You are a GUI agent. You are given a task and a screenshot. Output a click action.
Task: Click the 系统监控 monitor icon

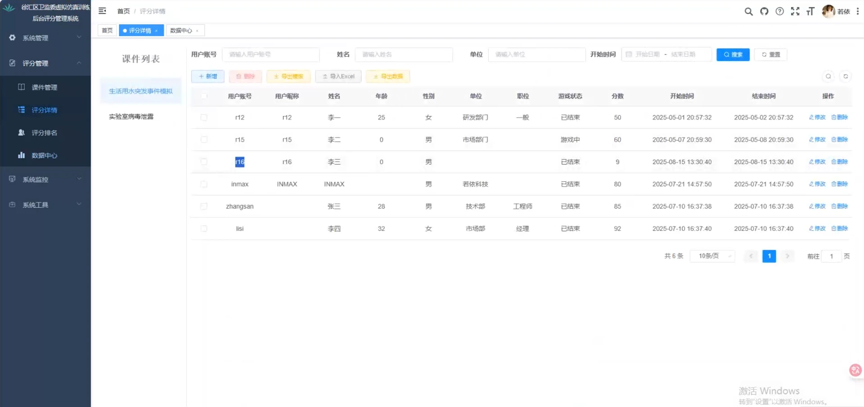12,179
